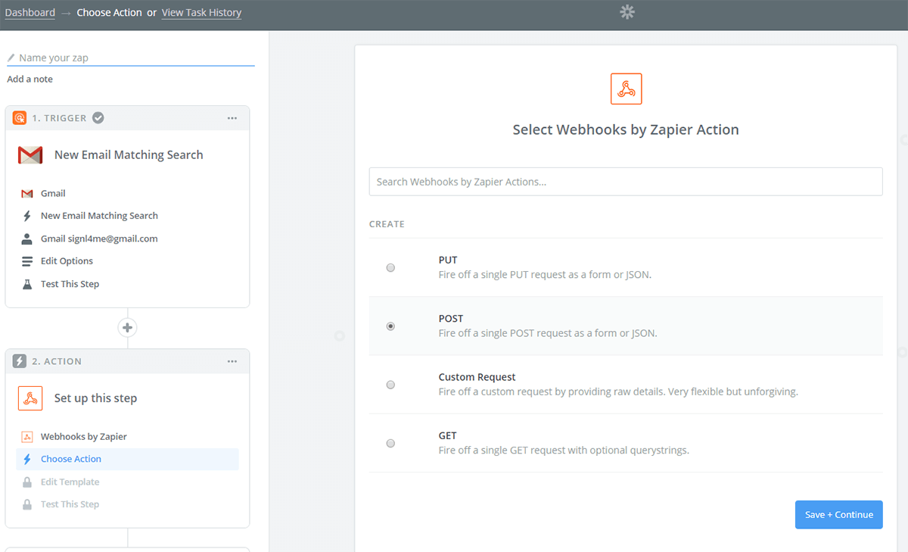Open Test This Step under the trigger

pyautogui.click(x=127, y=284)
